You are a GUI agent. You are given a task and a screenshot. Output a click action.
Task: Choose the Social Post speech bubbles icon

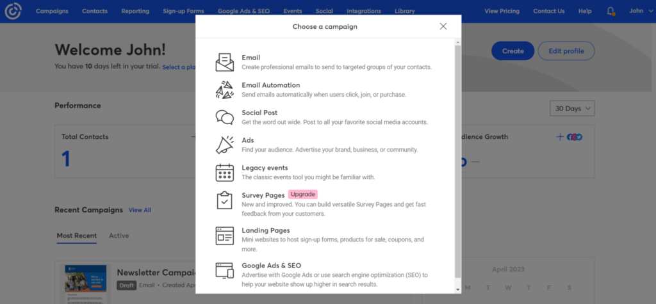tap(225, 118)
